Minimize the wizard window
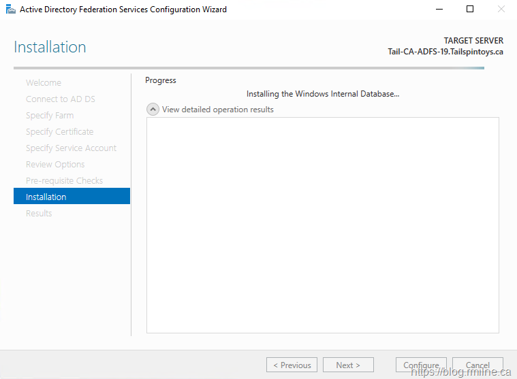Screen dimensions: 517x379 tap(439, 10)
